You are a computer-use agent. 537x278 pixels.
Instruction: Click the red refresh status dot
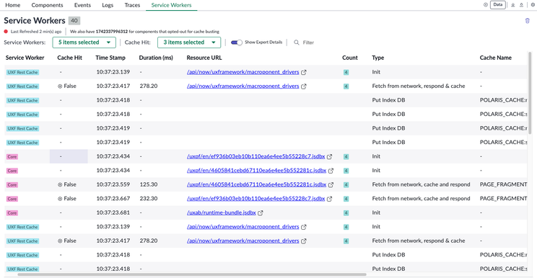tap(6, 32)
